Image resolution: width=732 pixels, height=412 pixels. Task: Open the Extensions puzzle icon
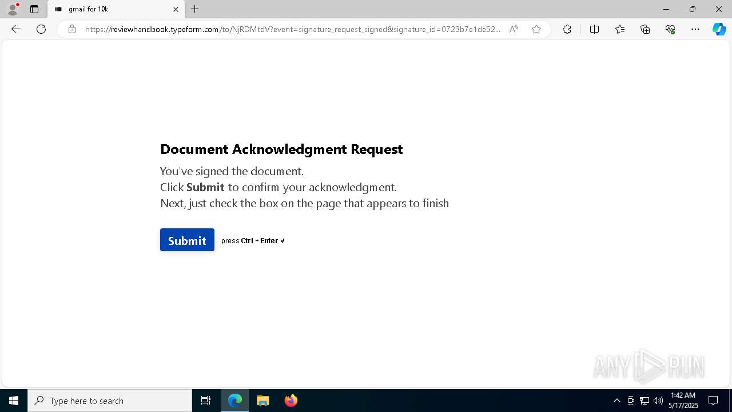(567, 29)
